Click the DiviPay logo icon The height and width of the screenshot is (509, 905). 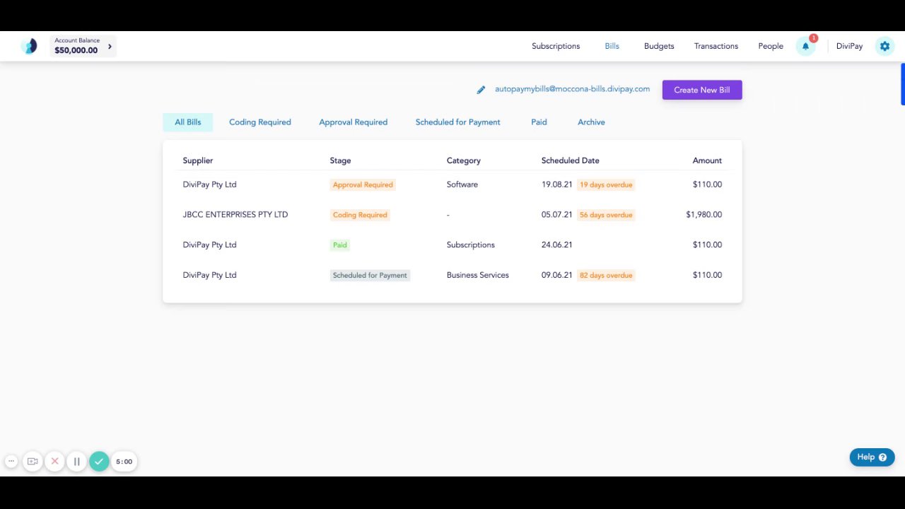click(29, 46)
